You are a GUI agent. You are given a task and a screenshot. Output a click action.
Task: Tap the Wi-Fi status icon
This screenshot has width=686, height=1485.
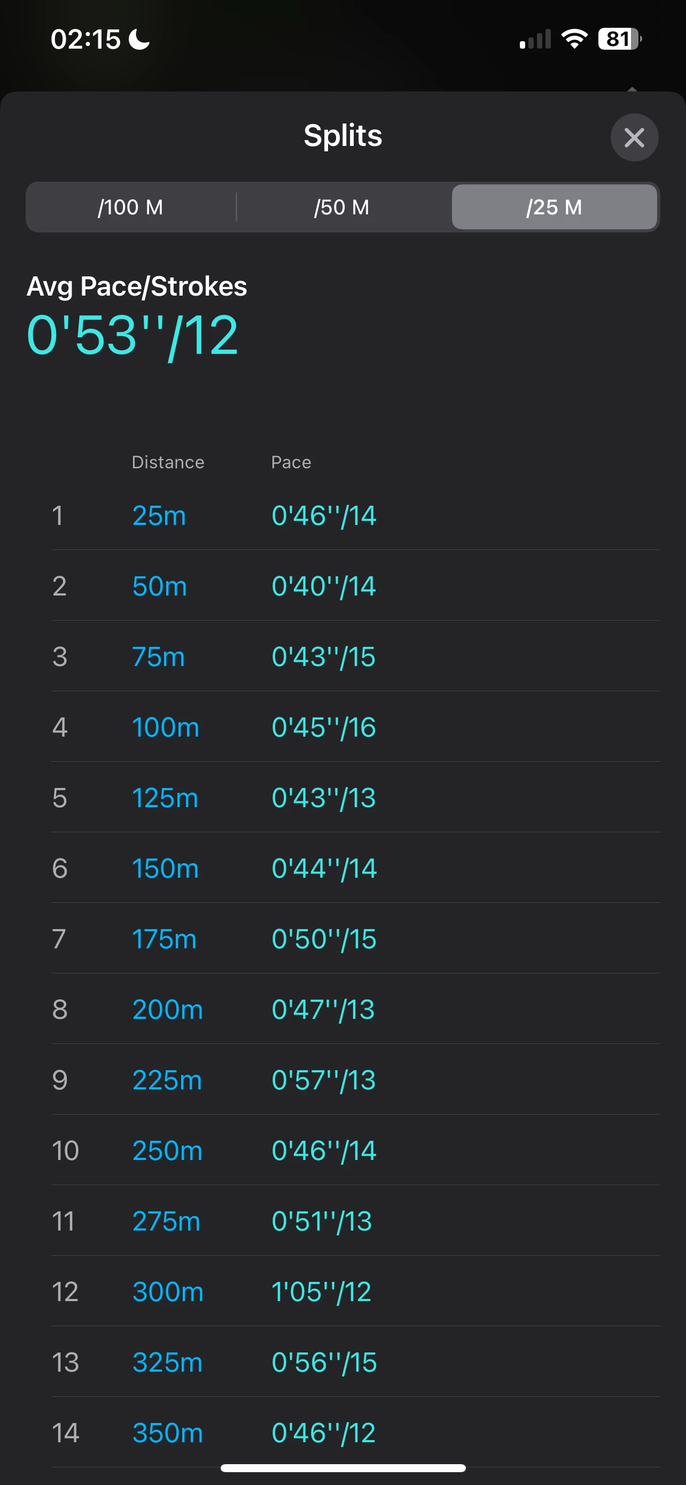click(x=574, y=39)
